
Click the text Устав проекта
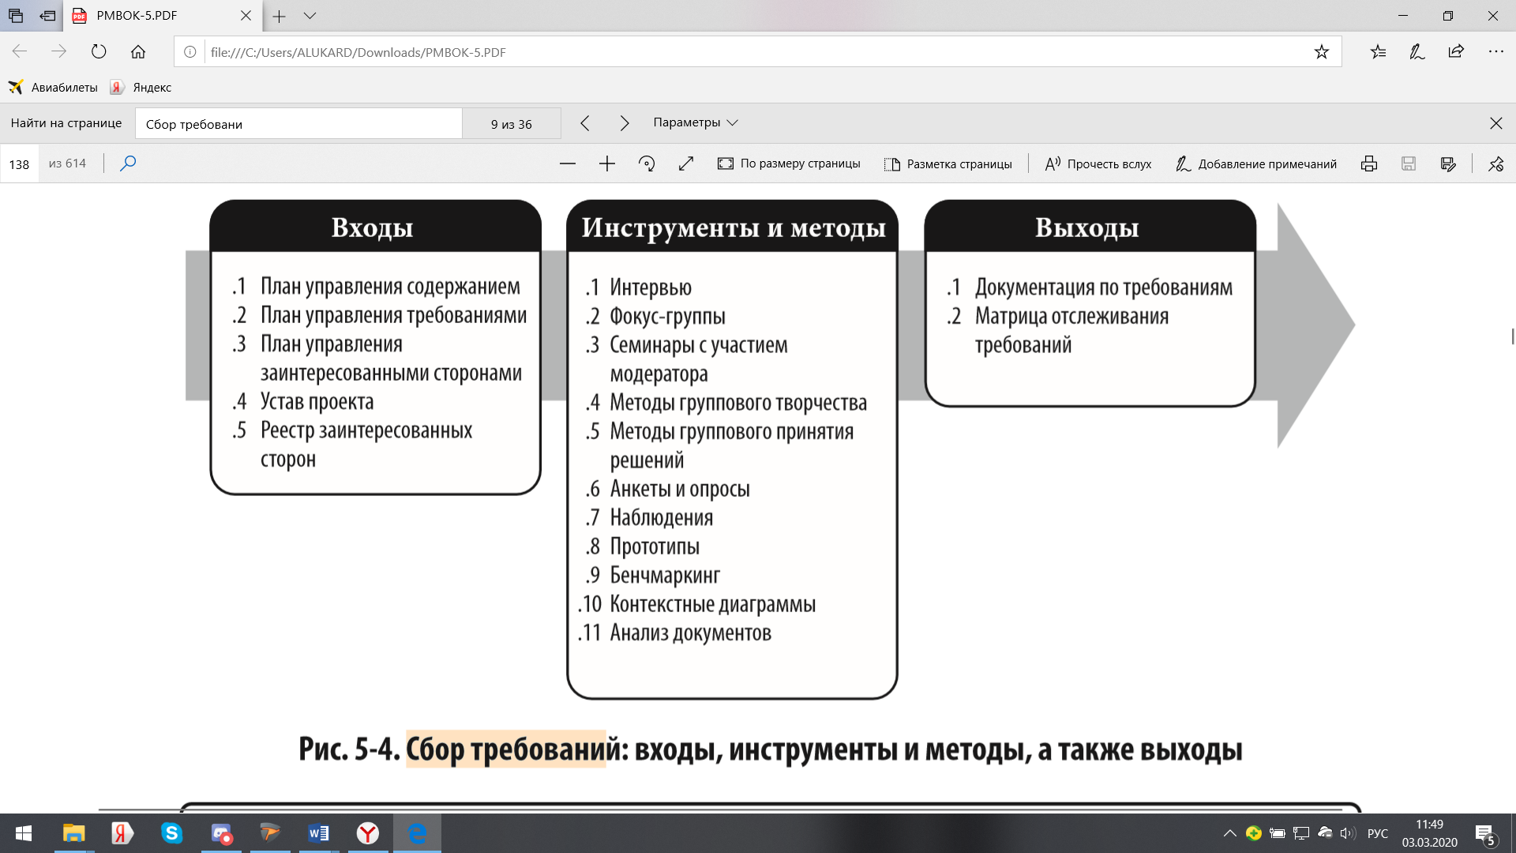coord(317,401)
